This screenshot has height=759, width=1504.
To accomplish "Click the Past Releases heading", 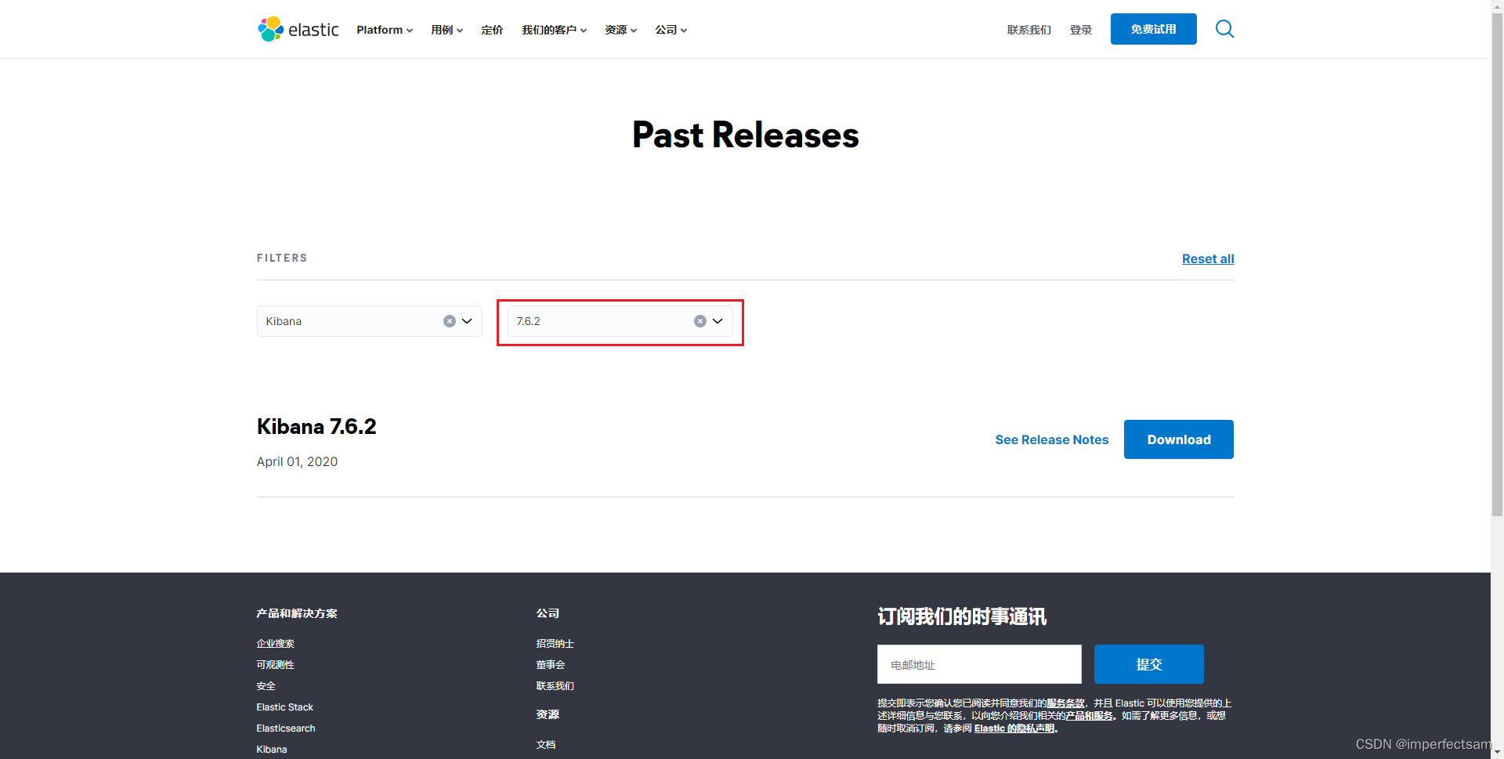I will (x=746, y=135).
